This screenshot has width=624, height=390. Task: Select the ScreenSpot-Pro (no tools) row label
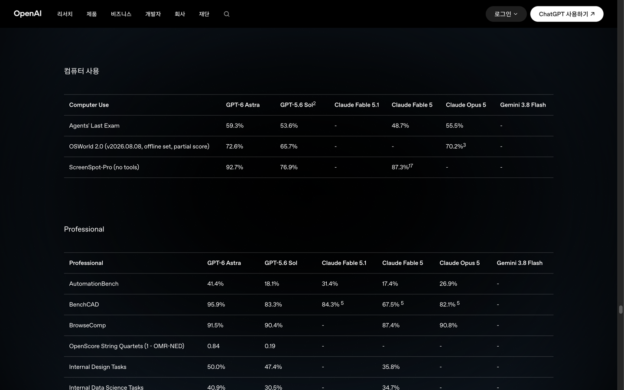click(104, 167)
